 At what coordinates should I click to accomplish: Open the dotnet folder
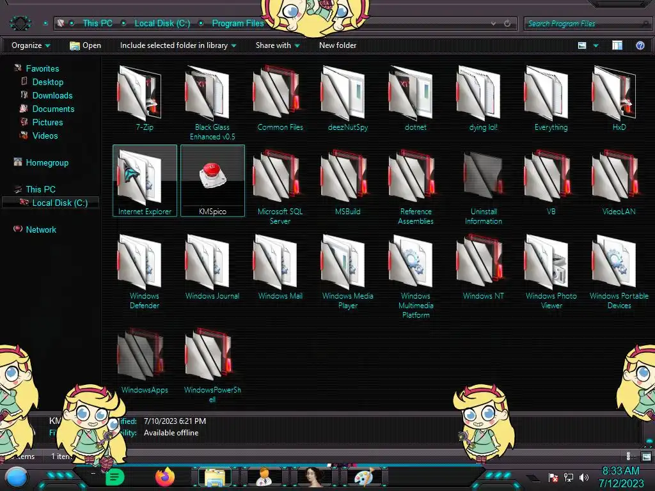point(415,99)
